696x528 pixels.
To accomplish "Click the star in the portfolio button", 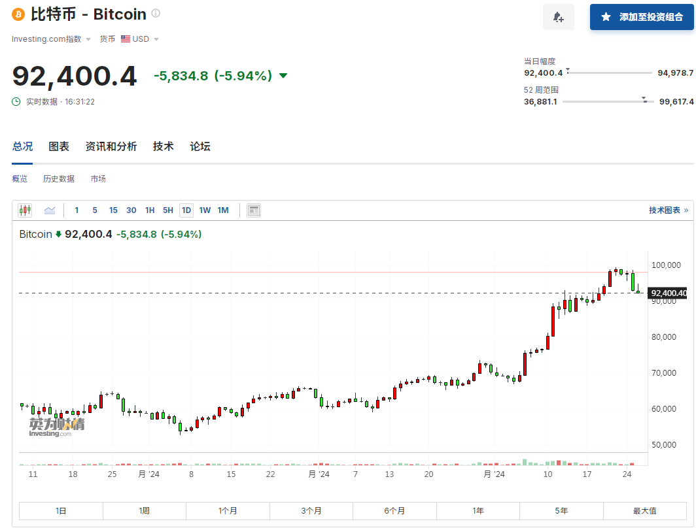I will pyautogui.click(x=606, y=17).
